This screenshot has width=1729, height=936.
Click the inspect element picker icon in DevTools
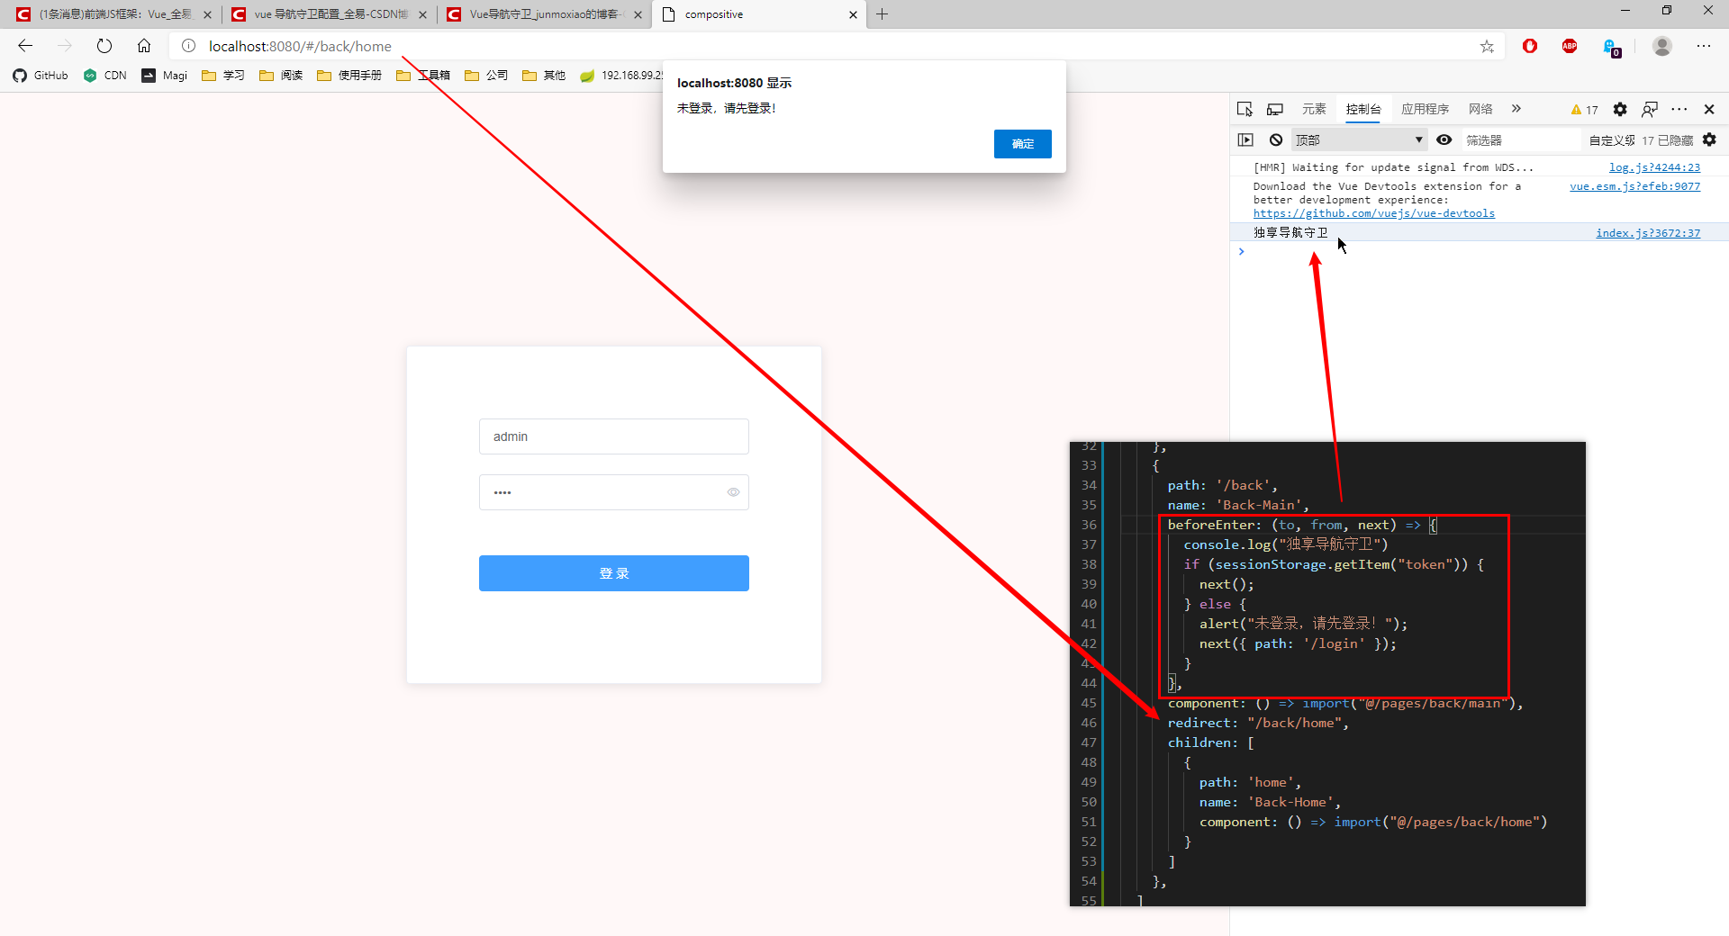[1245, 109]
